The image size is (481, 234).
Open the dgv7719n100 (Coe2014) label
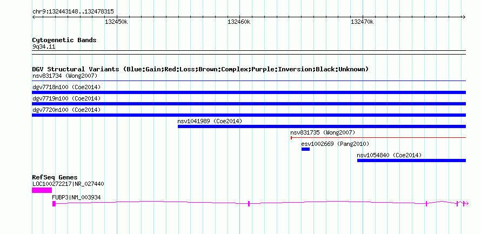(x=66, y=98)
